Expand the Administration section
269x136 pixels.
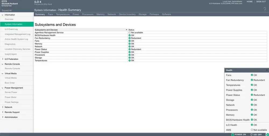click(x=2, y=117)
